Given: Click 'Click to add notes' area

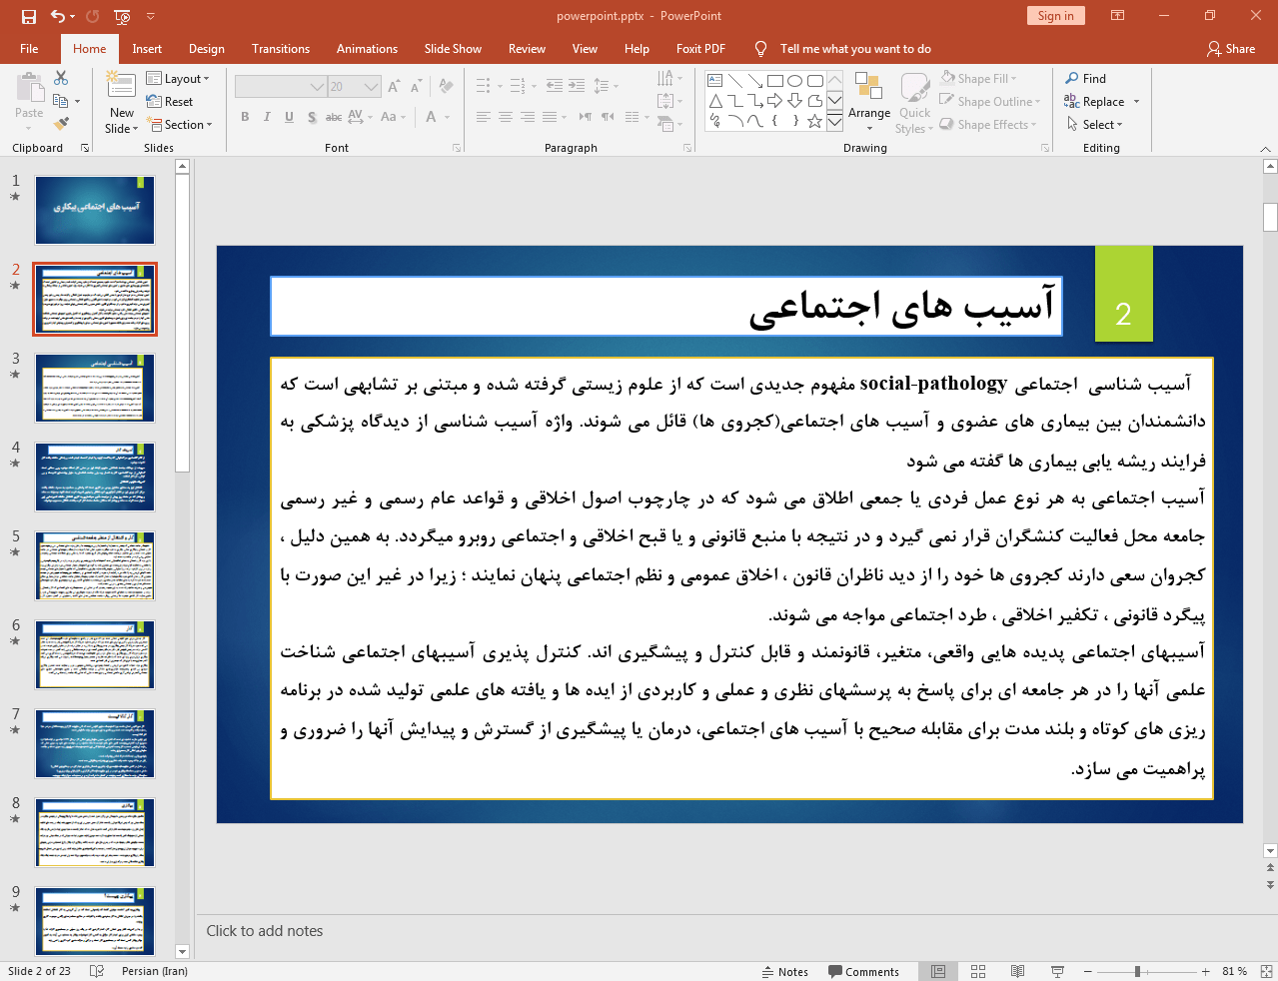Looking at the screenshot, I should pos(265,931).
